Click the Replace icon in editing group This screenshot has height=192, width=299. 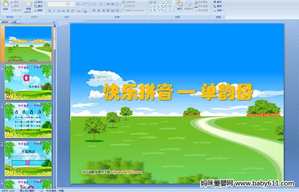pyautogui.click(x=218, y=6)
